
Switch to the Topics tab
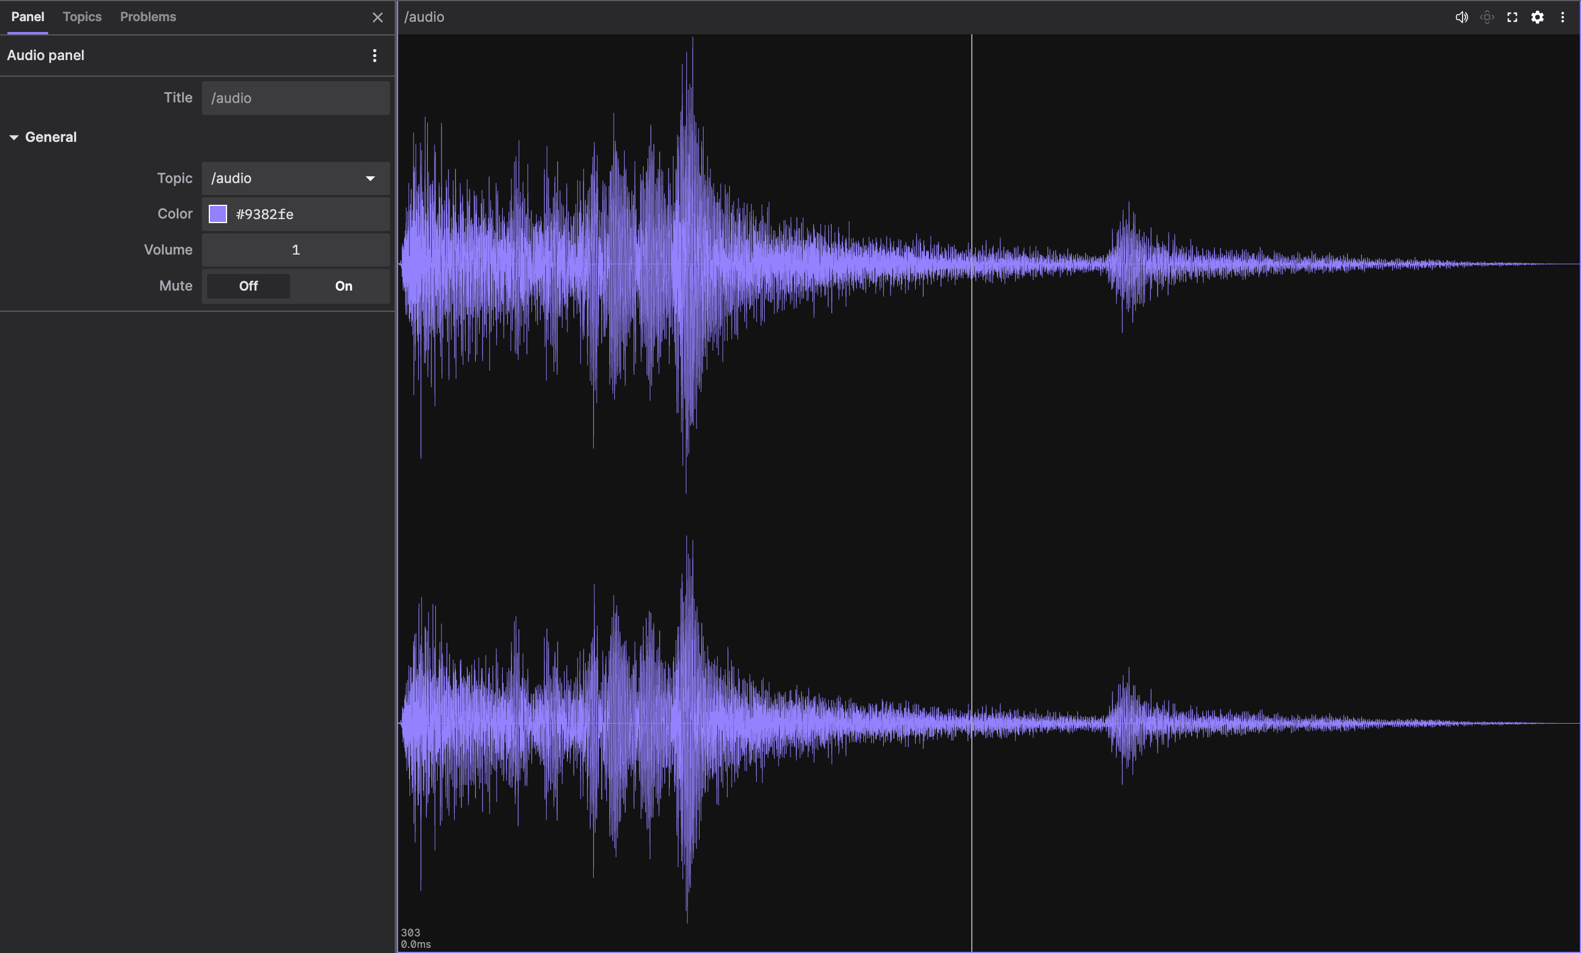pyautogui.click(x=81, y=17)
